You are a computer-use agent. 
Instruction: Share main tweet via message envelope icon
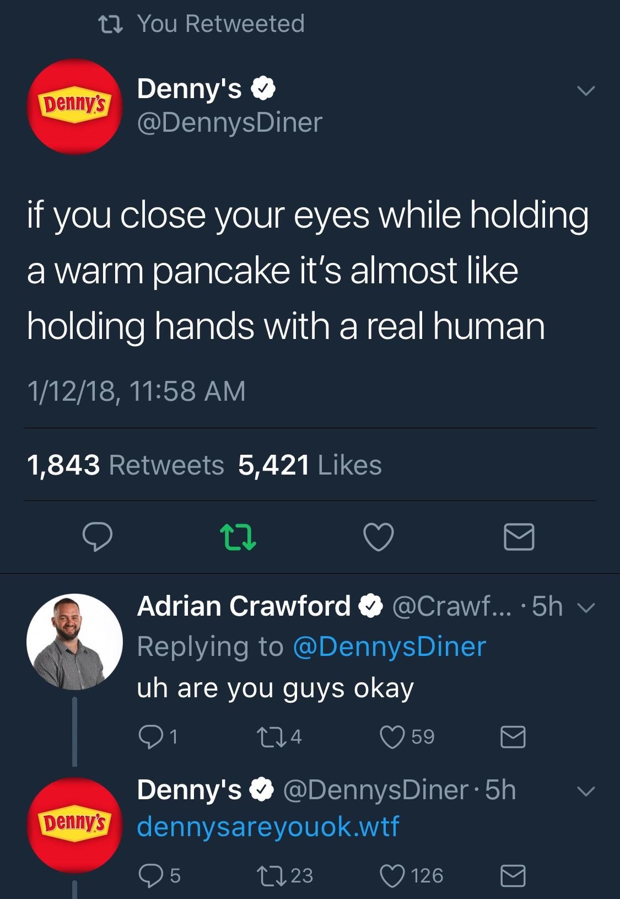tap(519, 537)
